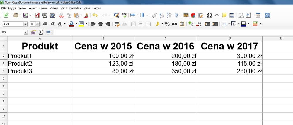Expand the font size dropdown
The height and width of the screenshot is (125, 293).
38,24
